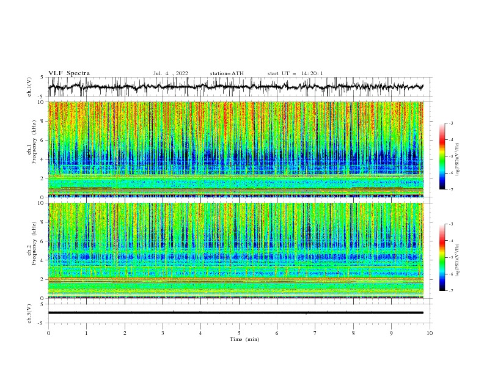Click the 'ch.3(V)' axis label

[x=29, y=313]
